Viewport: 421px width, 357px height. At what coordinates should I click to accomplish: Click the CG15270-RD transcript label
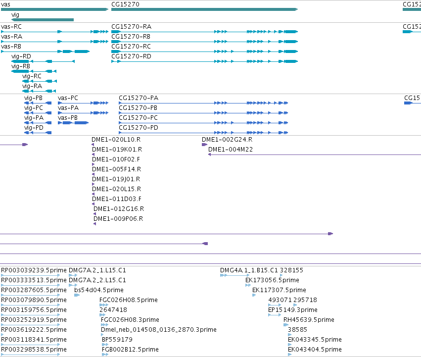131,56
